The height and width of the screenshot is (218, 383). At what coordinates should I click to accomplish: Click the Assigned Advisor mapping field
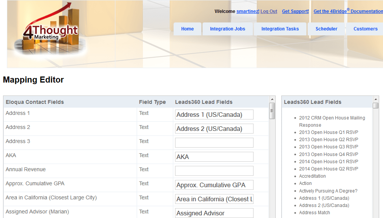pyautogui.click(x=214, y=213)
